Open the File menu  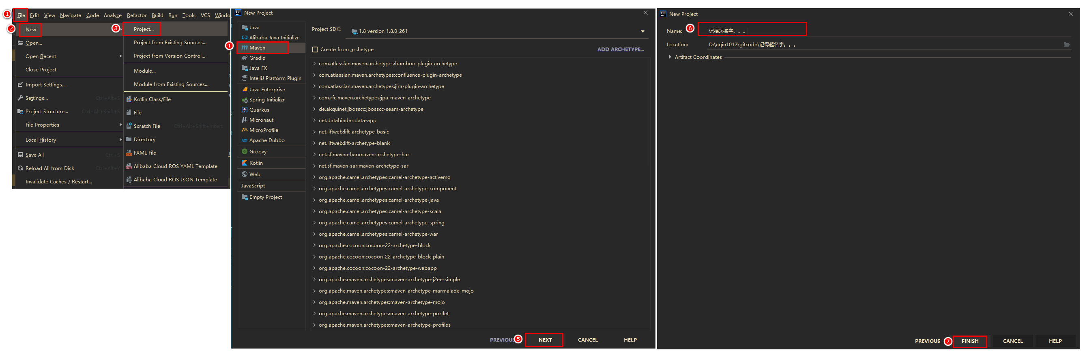[x=21, y=15]
